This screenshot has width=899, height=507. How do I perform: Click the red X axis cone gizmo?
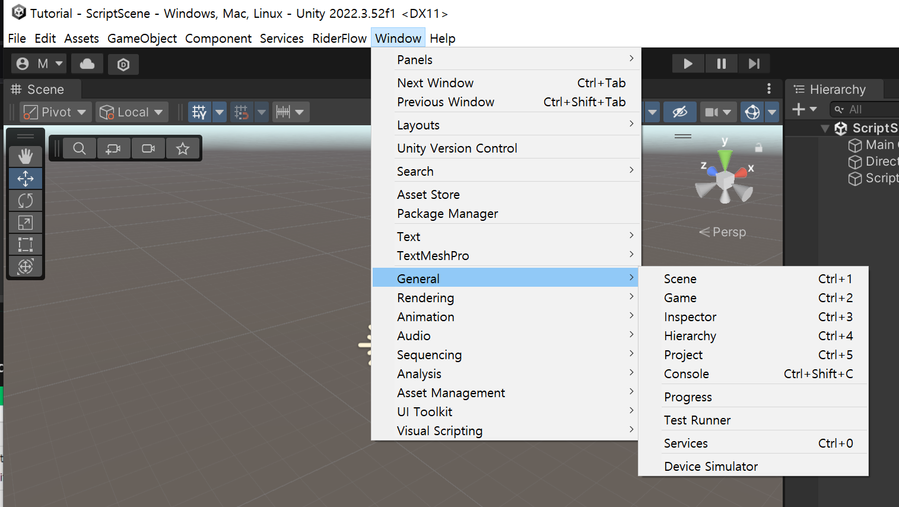[741, 173]
